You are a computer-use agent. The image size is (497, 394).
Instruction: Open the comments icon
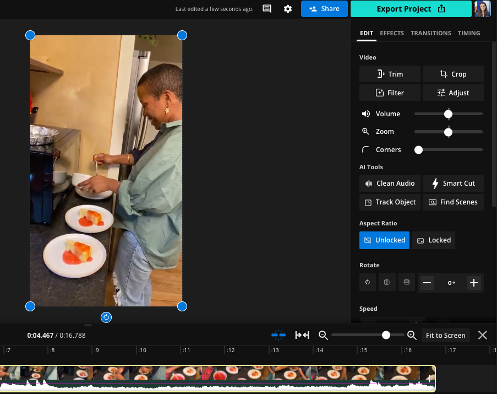pos(267,9)
